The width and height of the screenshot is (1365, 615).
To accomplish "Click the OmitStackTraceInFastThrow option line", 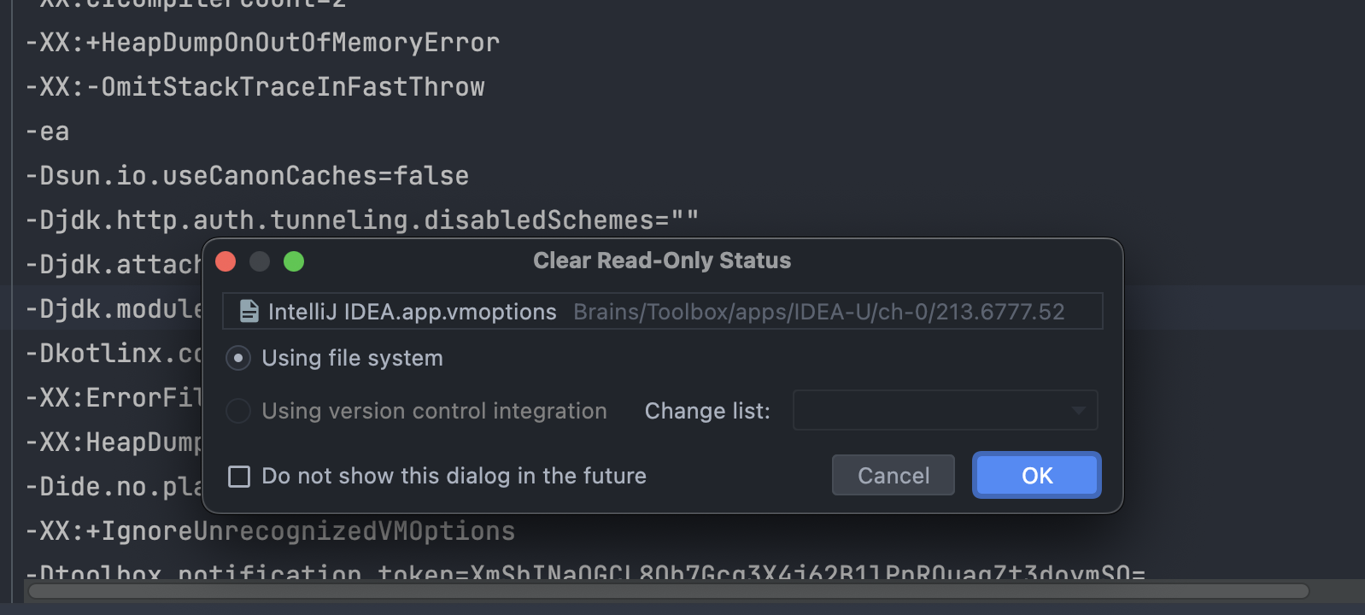I will (255, 87).
